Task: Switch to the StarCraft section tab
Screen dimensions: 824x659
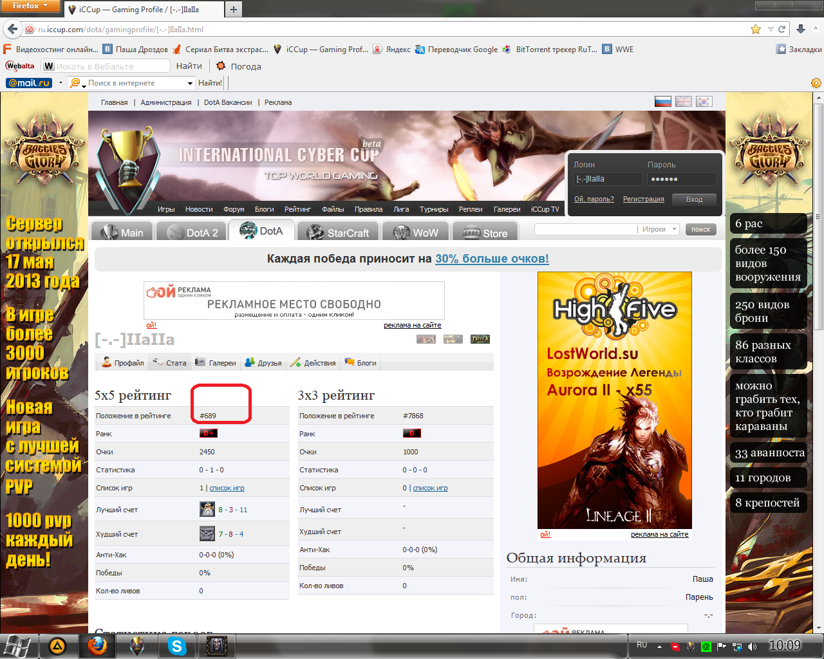Action: point(338,232)
